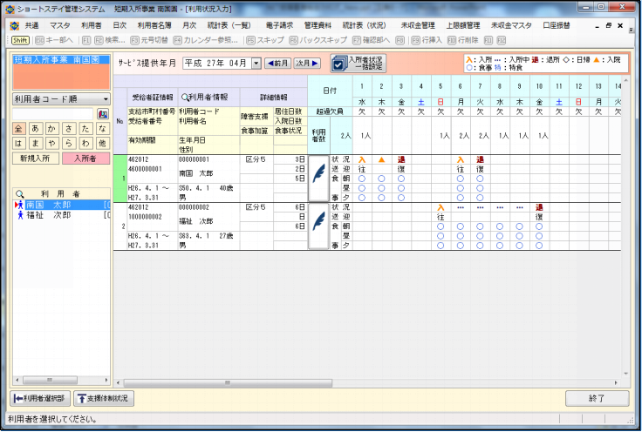642x432 pixels.
Task: Click the magnifier icon in 利用者情報 header
Action: point(185,98)
